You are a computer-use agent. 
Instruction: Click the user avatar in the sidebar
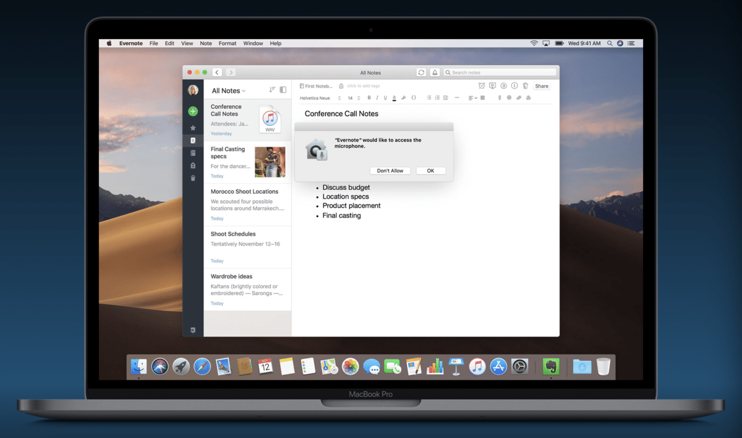[x=193, y=90]
